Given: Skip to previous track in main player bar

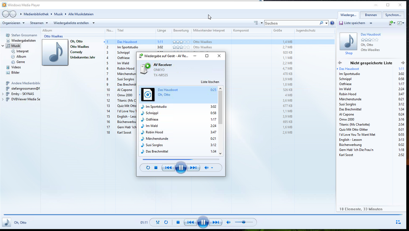Looking at the screenshot, I should tap(190, 222).
